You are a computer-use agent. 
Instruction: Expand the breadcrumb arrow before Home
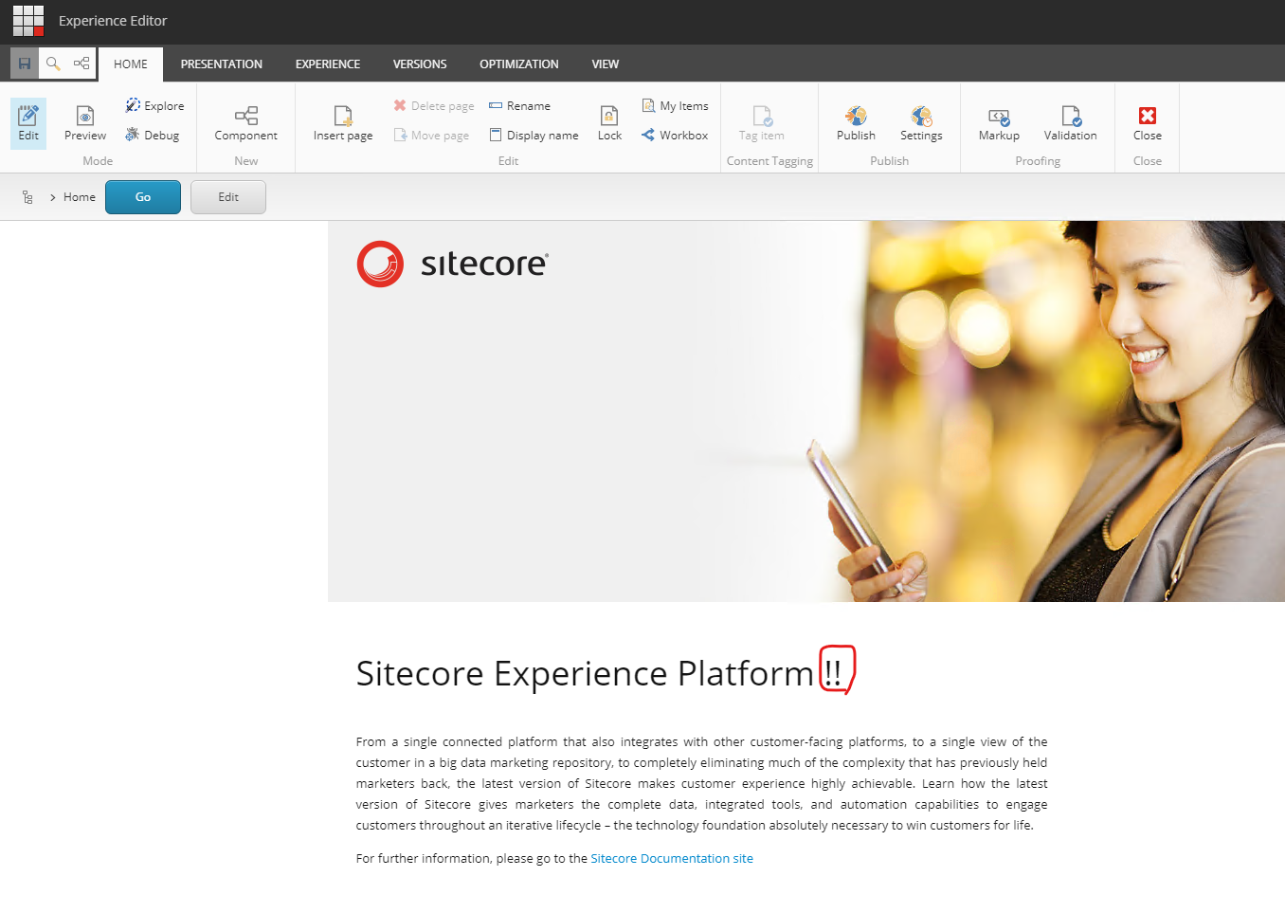[53, 197]
